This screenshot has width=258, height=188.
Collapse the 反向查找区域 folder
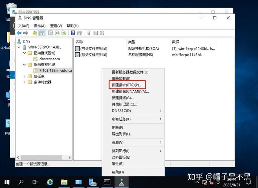coord(25,65)
